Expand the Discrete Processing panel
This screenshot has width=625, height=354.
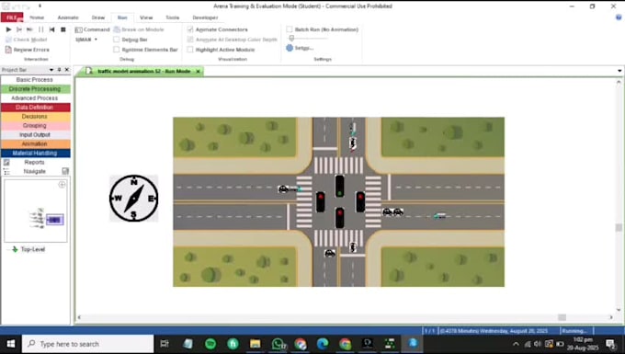[35, 89]
